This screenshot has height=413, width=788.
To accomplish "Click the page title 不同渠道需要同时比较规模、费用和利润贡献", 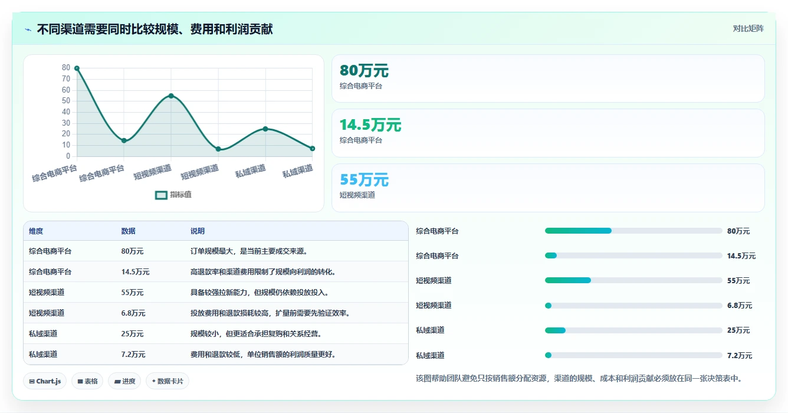I will click(x=155, y=29).
